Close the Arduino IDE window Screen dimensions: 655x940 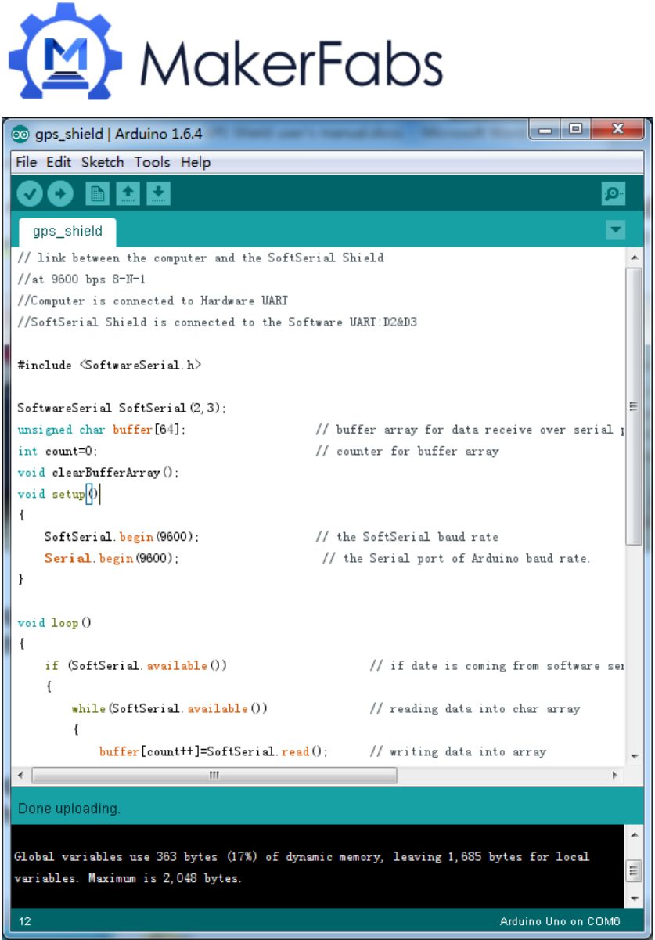coord(618,129)
